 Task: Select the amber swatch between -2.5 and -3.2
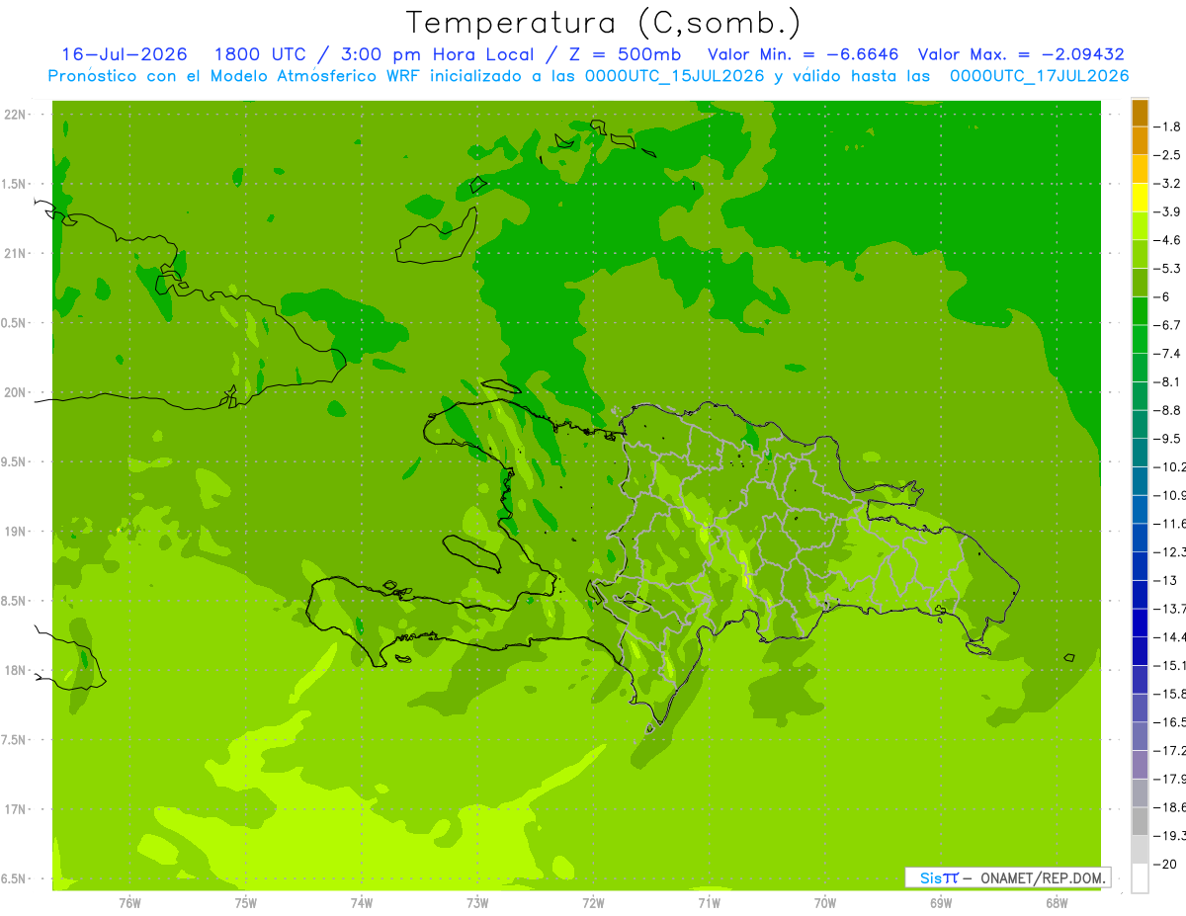[1140, 169]
